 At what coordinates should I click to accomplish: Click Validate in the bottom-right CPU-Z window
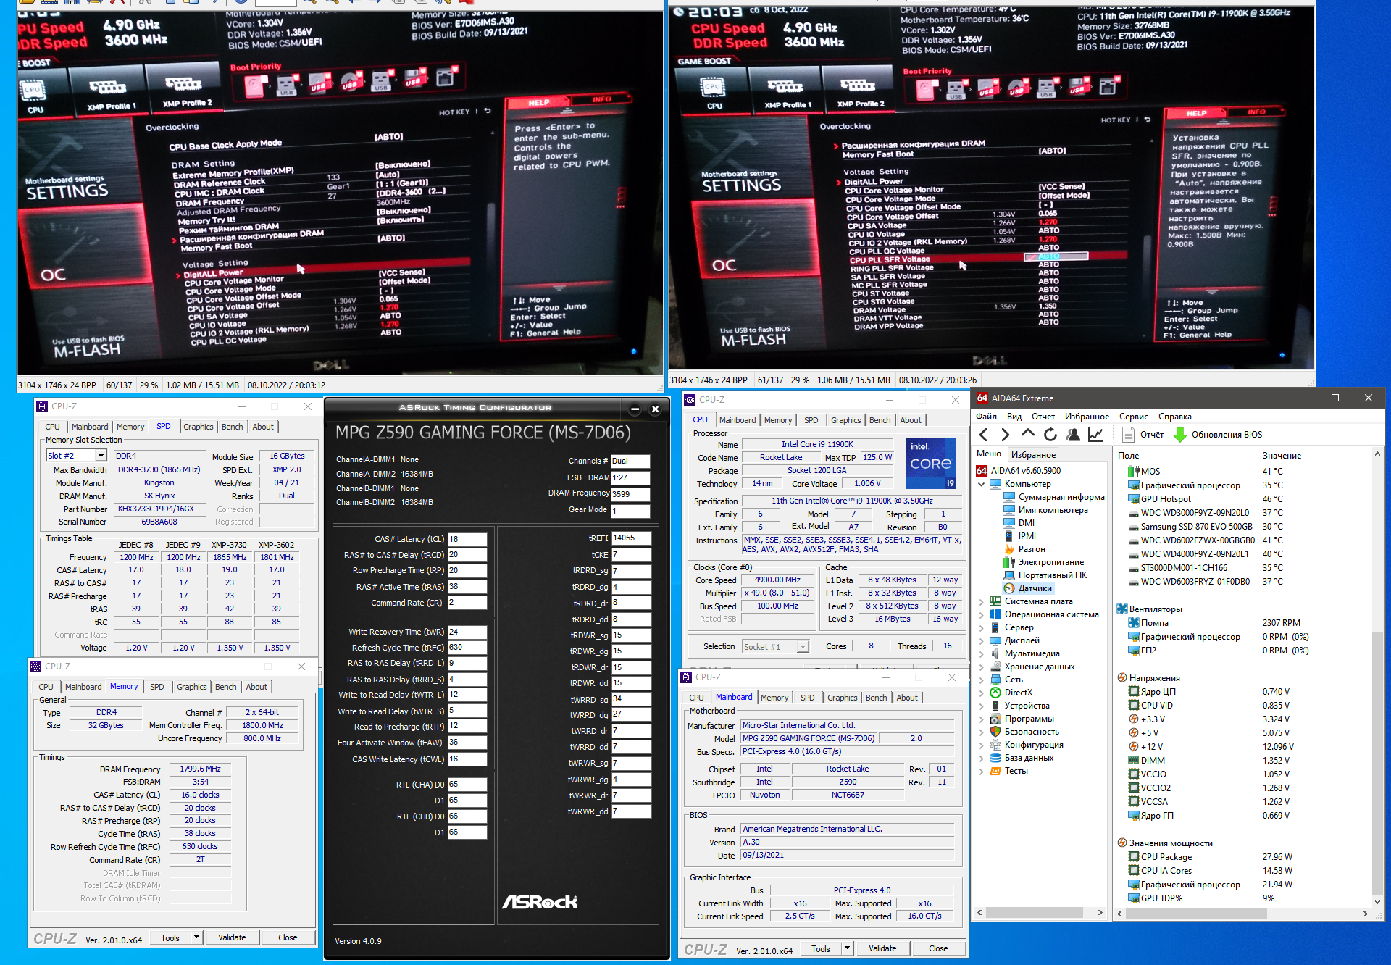point(882,948)
